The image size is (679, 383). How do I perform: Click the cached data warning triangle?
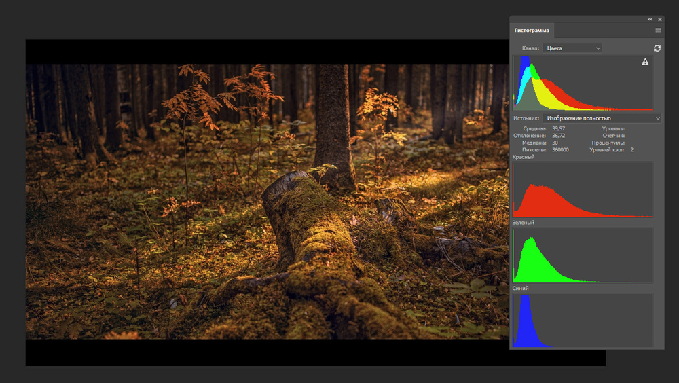coord(645,62)
